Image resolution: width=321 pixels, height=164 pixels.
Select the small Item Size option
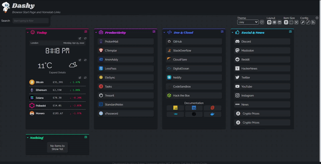coord(286,22)
